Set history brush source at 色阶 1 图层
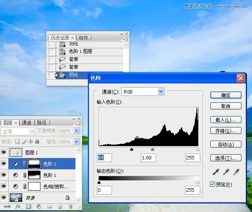This screenshot has width=252, height=212. point(52,52)
